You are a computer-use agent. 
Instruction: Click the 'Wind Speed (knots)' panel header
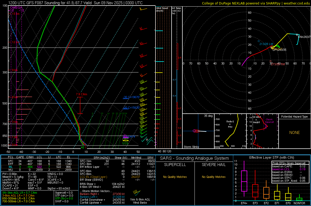coord(162,9)
